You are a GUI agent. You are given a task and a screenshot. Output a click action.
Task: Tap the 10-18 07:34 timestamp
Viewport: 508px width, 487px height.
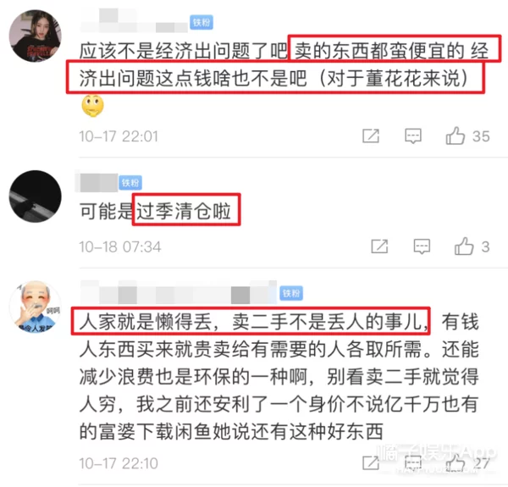[120, 247]
